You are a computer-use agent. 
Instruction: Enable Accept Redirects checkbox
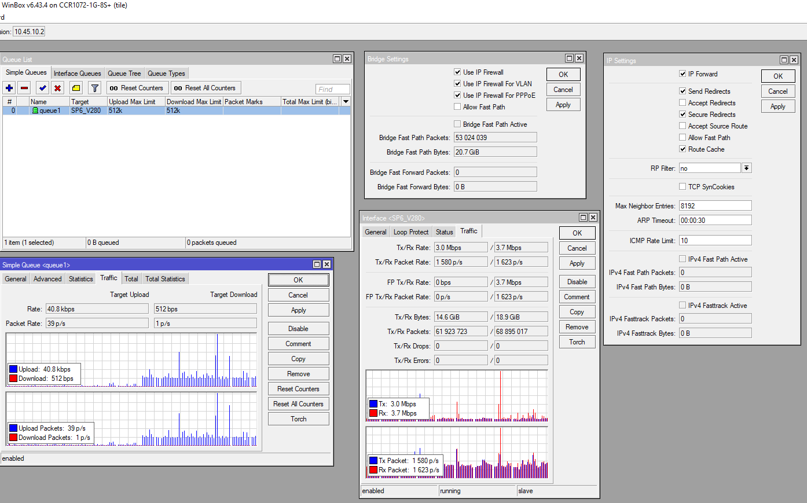[683, 103]
